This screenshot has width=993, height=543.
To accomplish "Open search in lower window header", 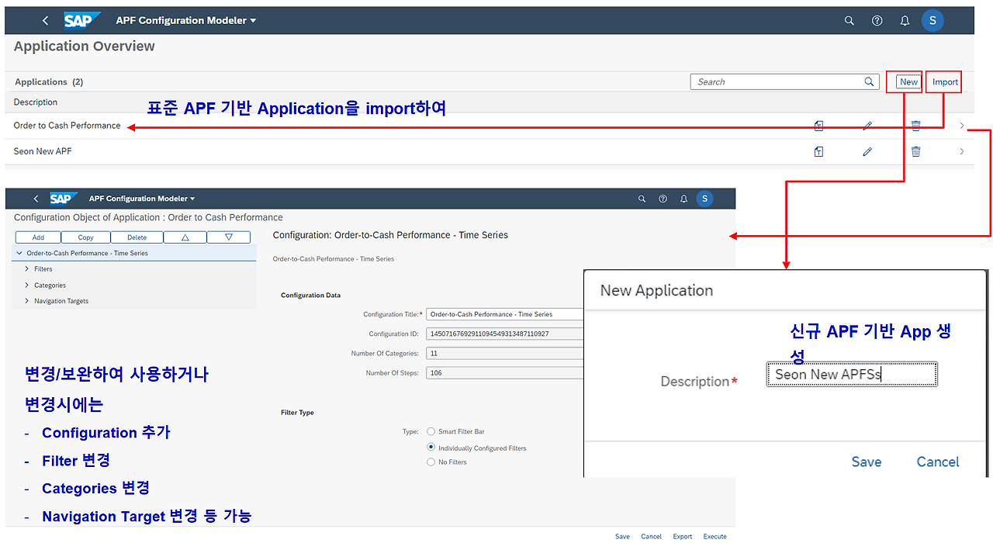I will click(x=642, y=199).
